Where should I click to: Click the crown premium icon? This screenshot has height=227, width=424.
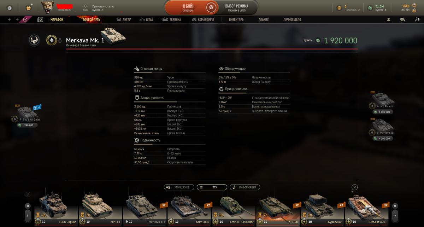click(x=29, y=7)
